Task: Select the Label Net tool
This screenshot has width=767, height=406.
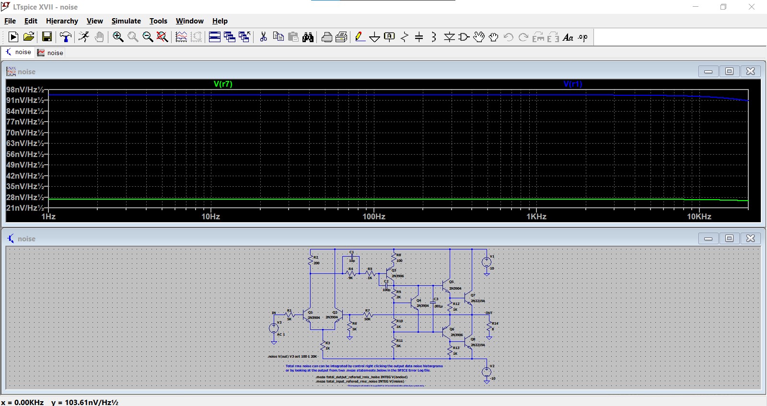Action: coord(390,37)
